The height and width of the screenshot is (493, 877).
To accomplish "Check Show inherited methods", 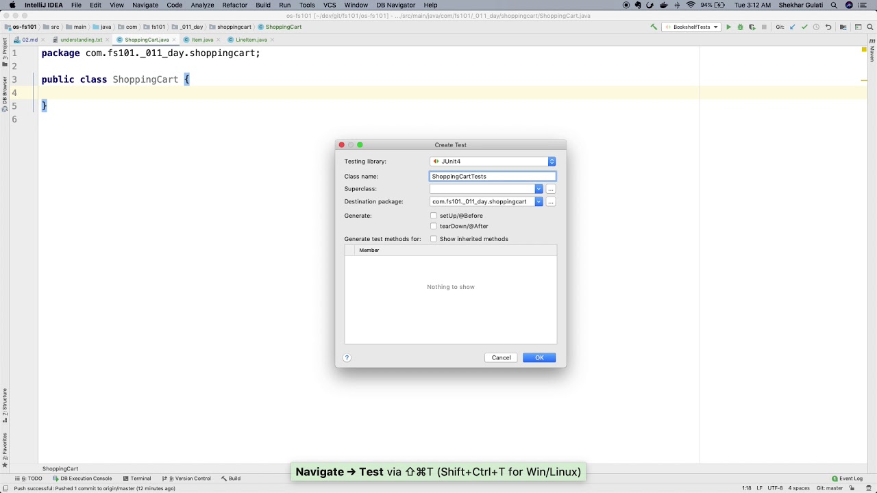I will pos(433,239).
